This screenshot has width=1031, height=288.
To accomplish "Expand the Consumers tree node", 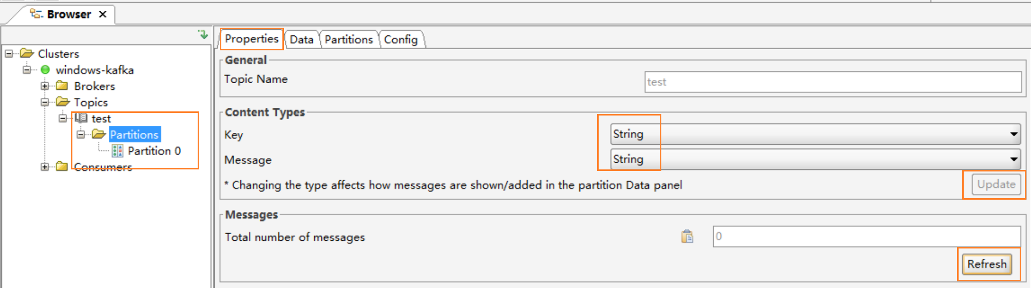I will coord(45,167).
